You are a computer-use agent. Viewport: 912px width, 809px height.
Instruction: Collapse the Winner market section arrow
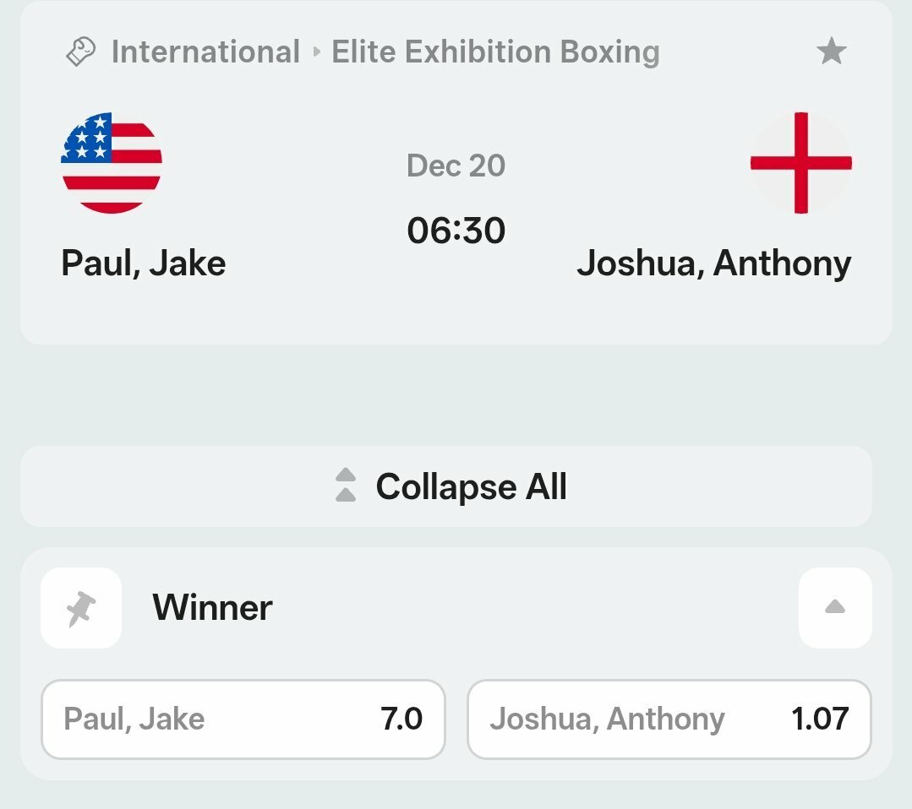tap(834, 608)
